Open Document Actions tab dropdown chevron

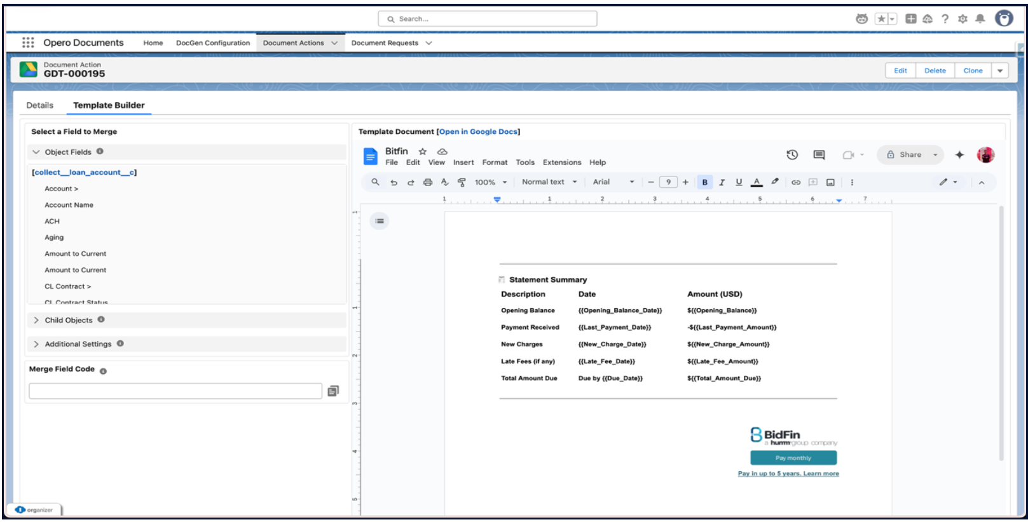pyautogui.click(x=334, y=43)
